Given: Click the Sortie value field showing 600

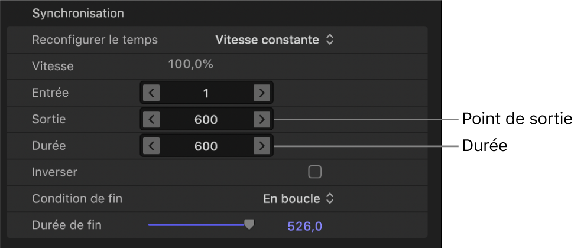Looking at the screenshot, I should (x=206, y=119).
